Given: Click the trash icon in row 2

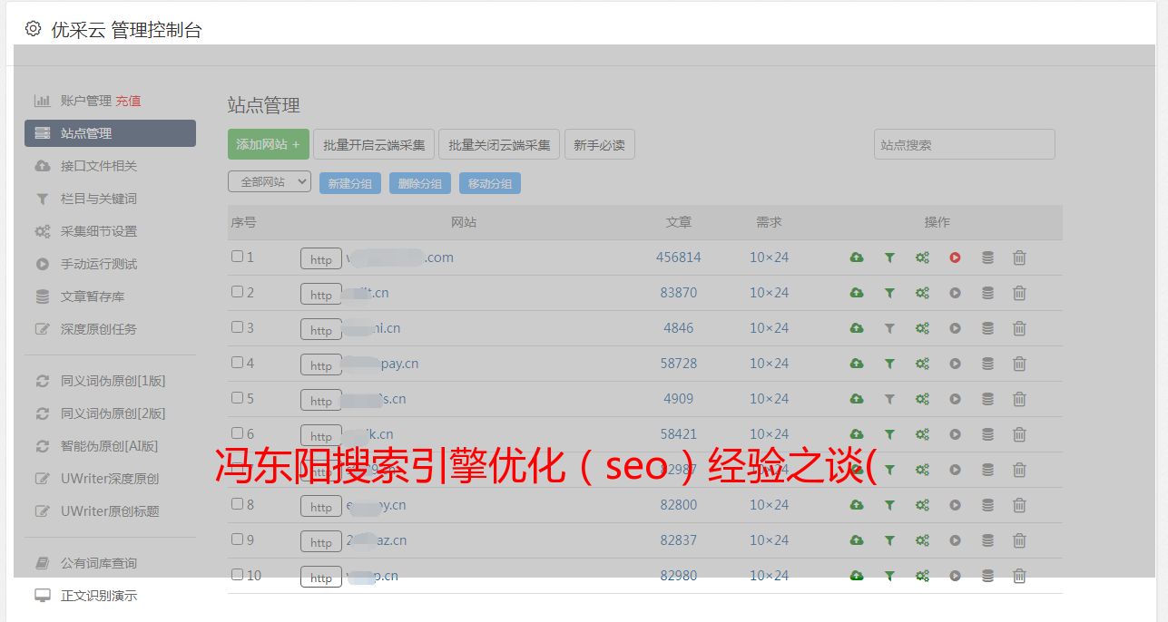Looking at the screenshot, I should [1019, 293].
